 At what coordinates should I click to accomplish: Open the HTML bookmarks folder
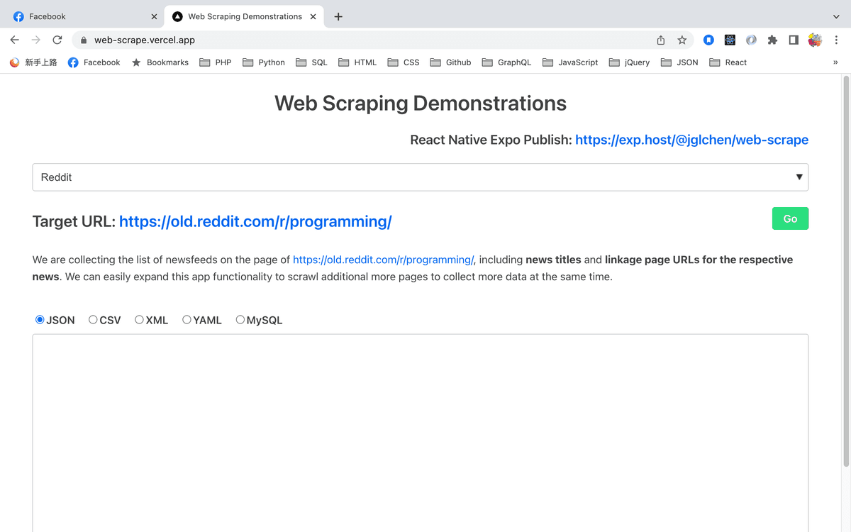(x=357, y=62)
